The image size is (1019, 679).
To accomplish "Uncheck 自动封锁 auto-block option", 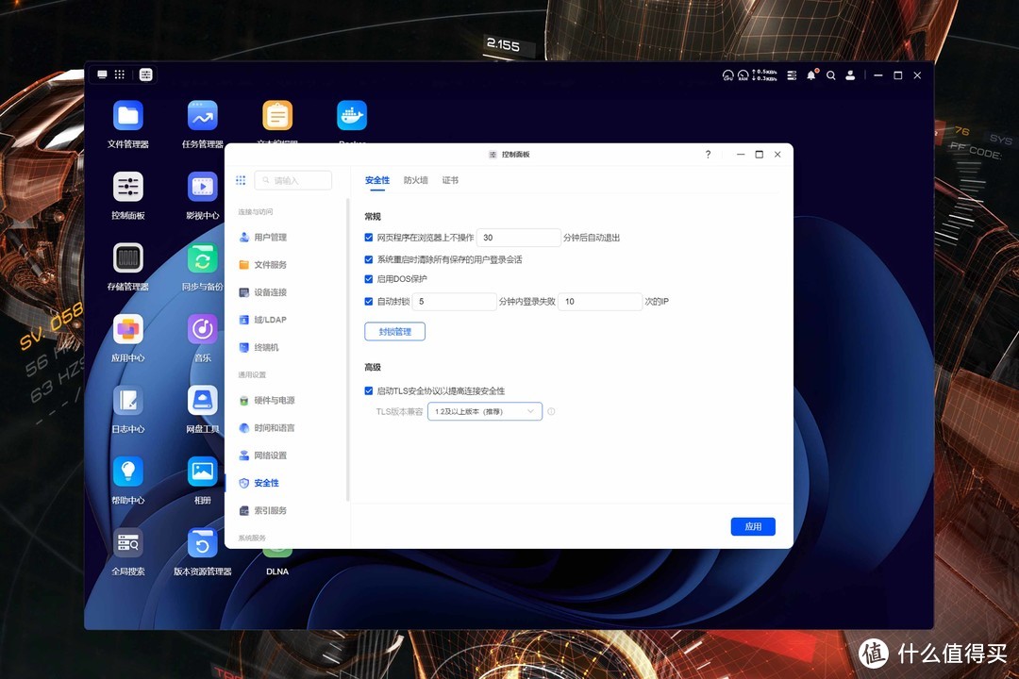I will (x=369, y=301).
